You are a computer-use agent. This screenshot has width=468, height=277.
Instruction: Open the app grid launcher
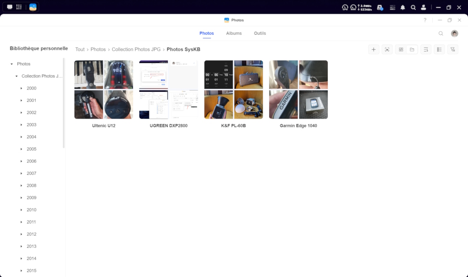[x=19, y=7]
